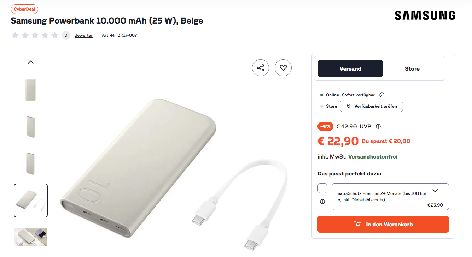Click info icon beside UVP price

coord(378,126)
